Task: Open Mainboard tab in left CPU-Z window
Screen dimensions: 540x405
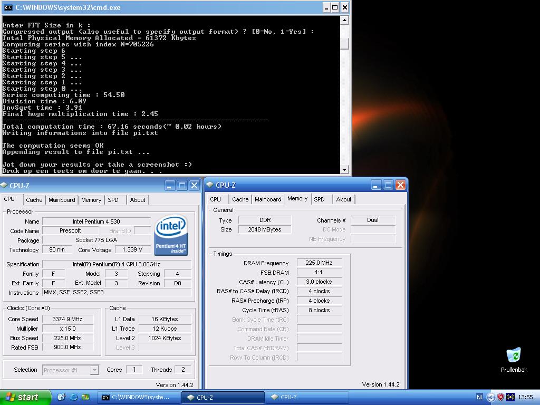Action: coord(62,200)
